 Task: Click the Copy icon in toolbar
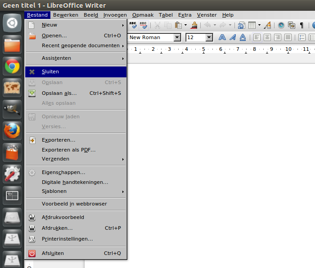click(x=167, y=25)
